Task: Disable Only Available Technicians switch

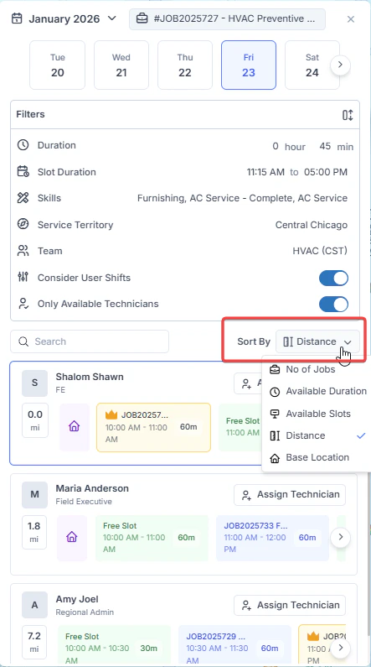Action: [333, 305]
